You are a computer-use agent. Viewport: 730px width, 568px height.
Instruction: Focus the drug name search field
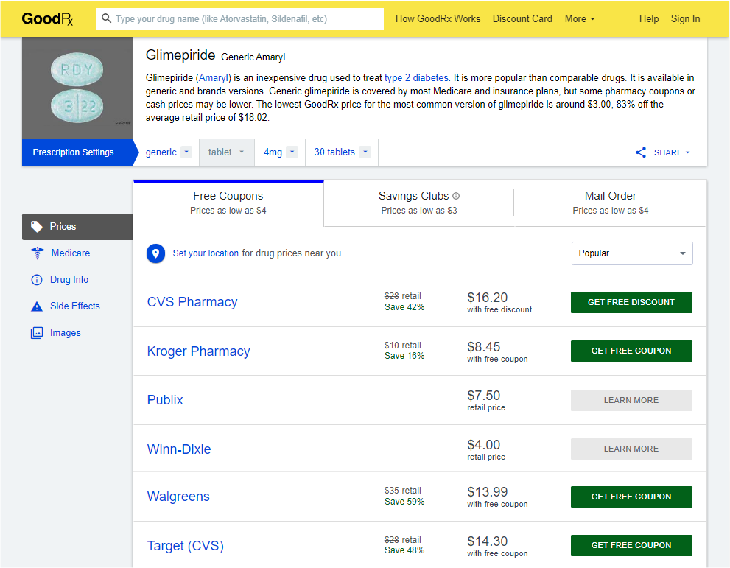(240, 19)
